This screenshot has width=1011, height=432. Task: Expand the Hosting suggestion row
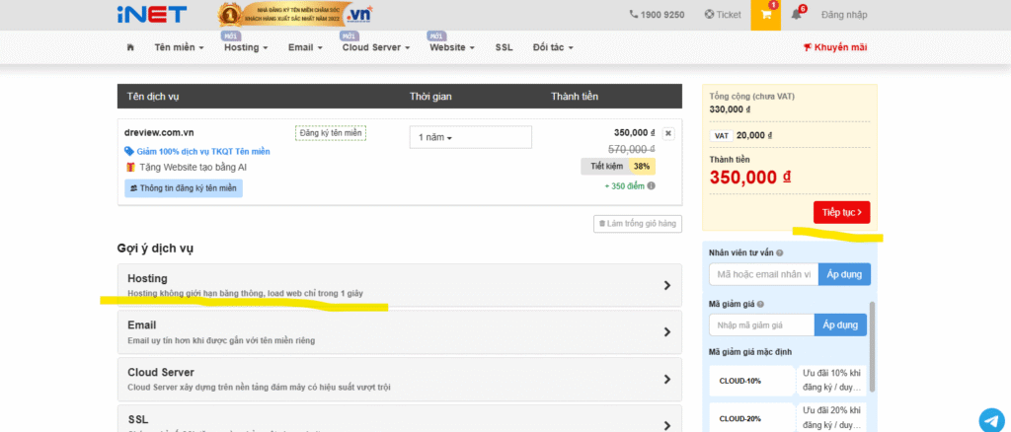(399, 285)
